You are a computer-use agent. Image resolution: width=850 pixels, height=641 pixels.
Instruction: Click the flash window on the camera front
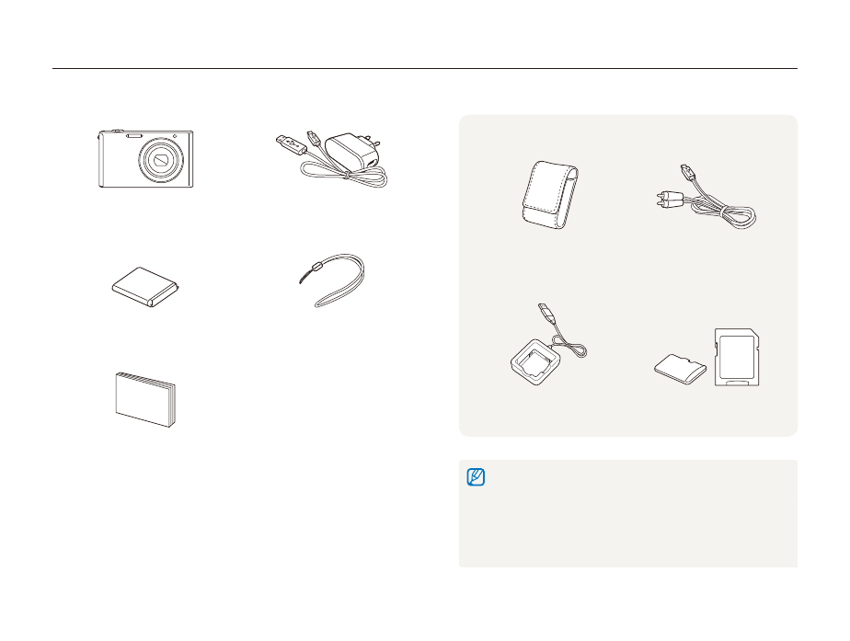click(134, 136)
